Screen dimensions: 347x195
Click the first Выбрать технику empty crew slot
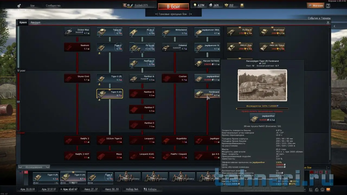click(x=128, y=177)
